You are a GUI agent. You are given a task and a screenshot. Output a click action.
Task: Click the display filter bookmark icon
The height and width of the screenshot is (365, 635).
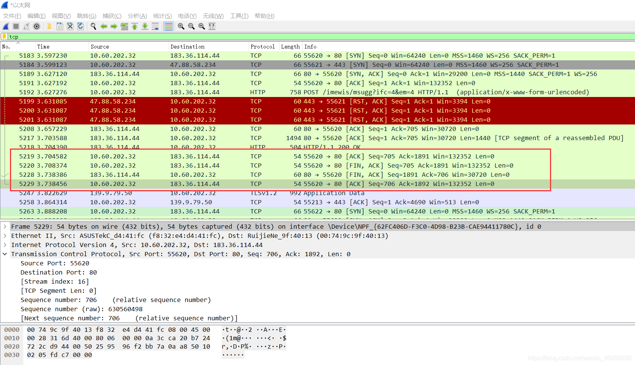4,37
